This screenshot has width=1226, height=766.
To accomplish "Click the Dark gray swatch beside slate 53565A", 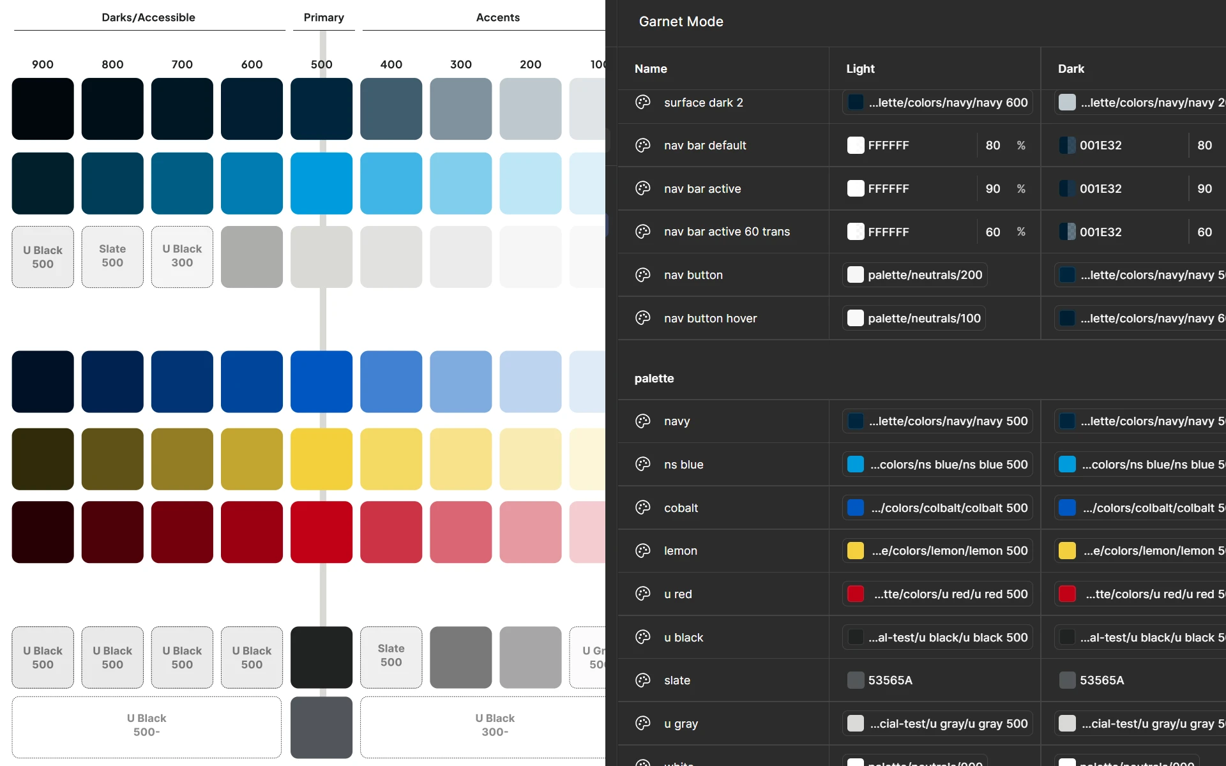I will click(1067, 680).
